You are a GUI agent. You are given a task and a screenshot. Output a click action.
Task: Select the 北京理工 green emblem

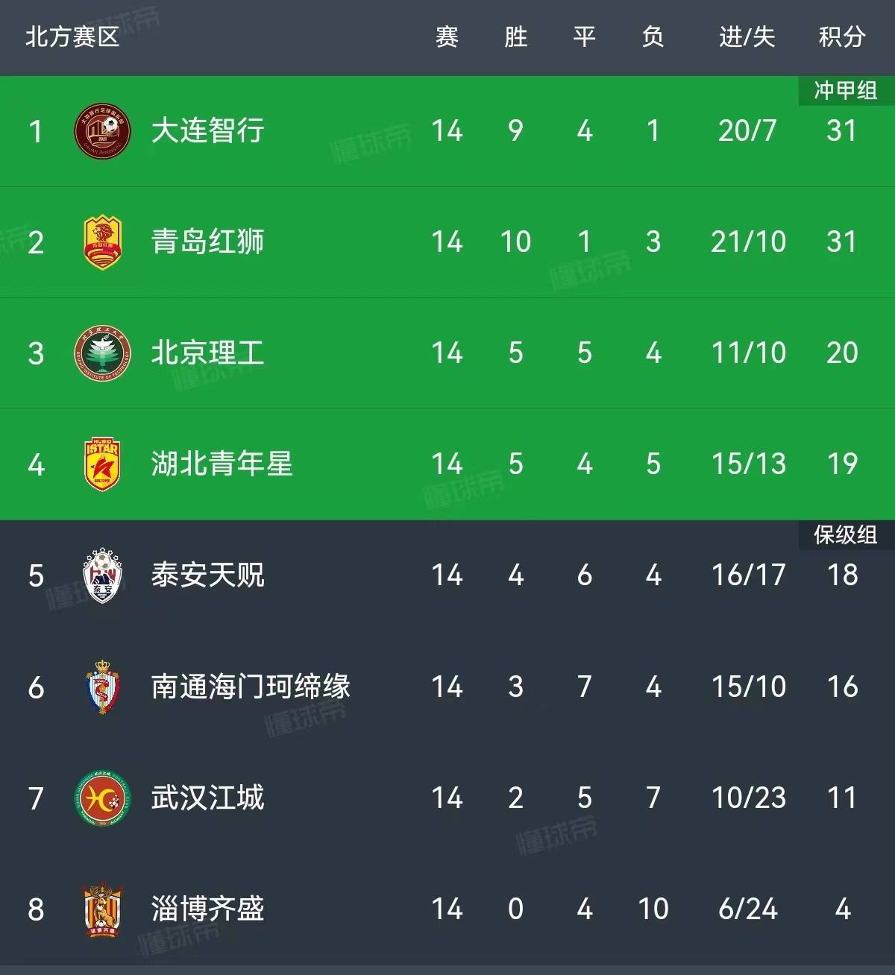(x=103, y=353)
